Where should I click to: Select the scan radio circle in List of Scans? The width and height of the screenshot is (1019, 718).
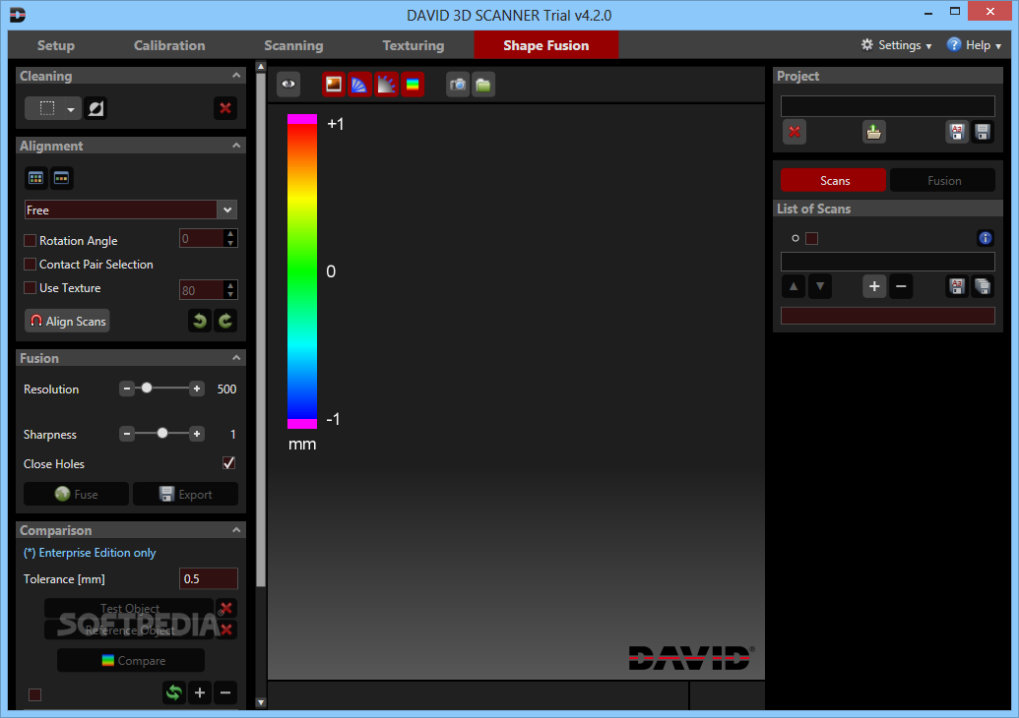(795, 238)
